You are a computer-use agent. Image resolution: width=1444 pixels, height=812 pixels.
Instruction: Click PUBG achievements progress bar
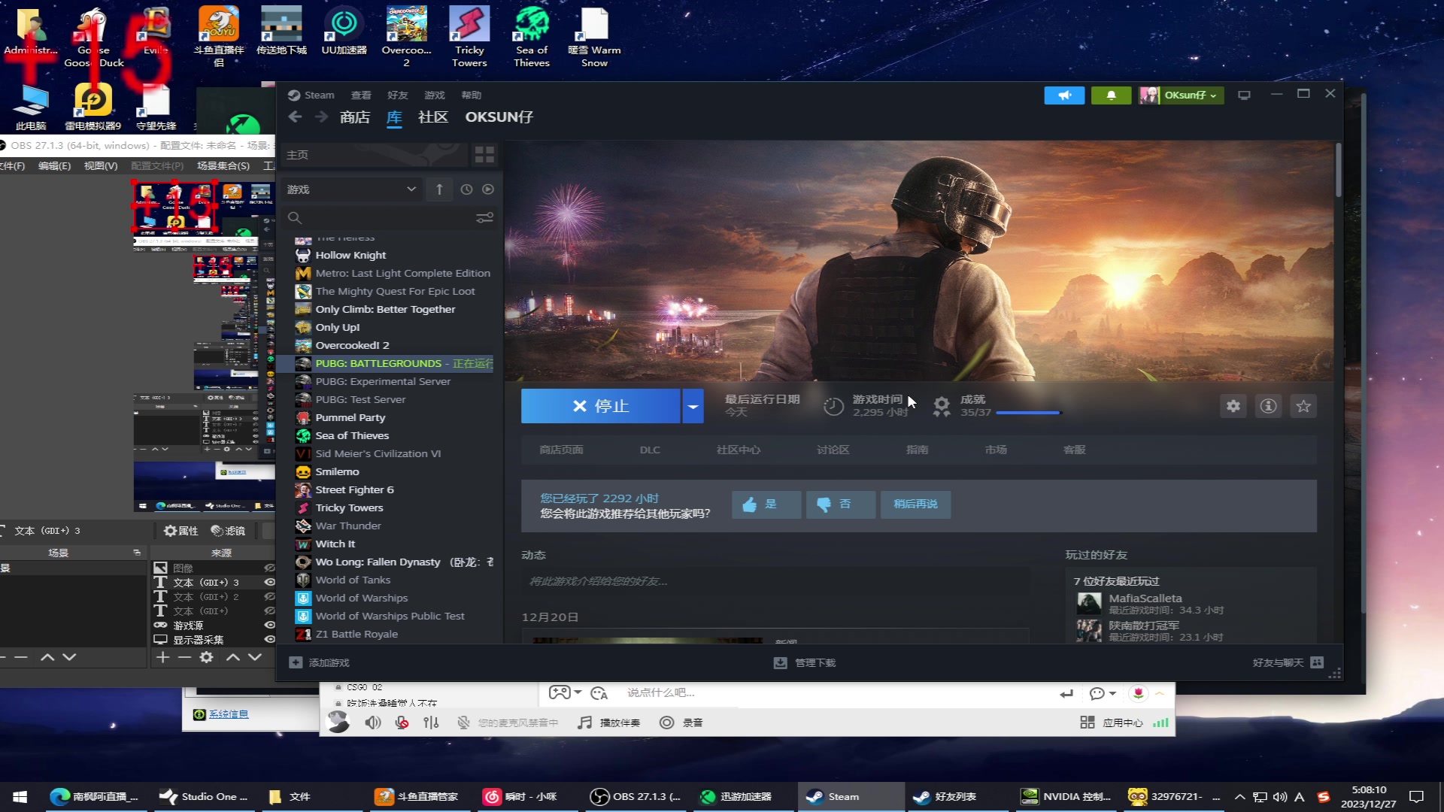click(1028, 413)
